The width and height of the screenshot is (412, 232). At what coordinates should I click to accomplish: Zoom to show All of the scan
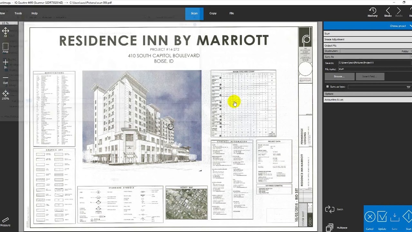5,32
